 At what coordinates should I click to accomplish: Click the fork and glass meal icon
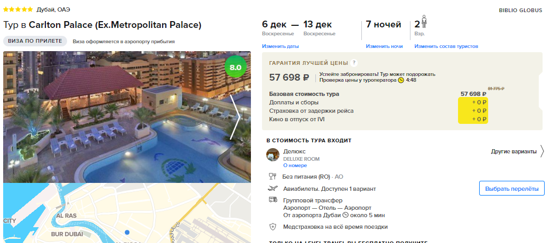tap(273, 177)
